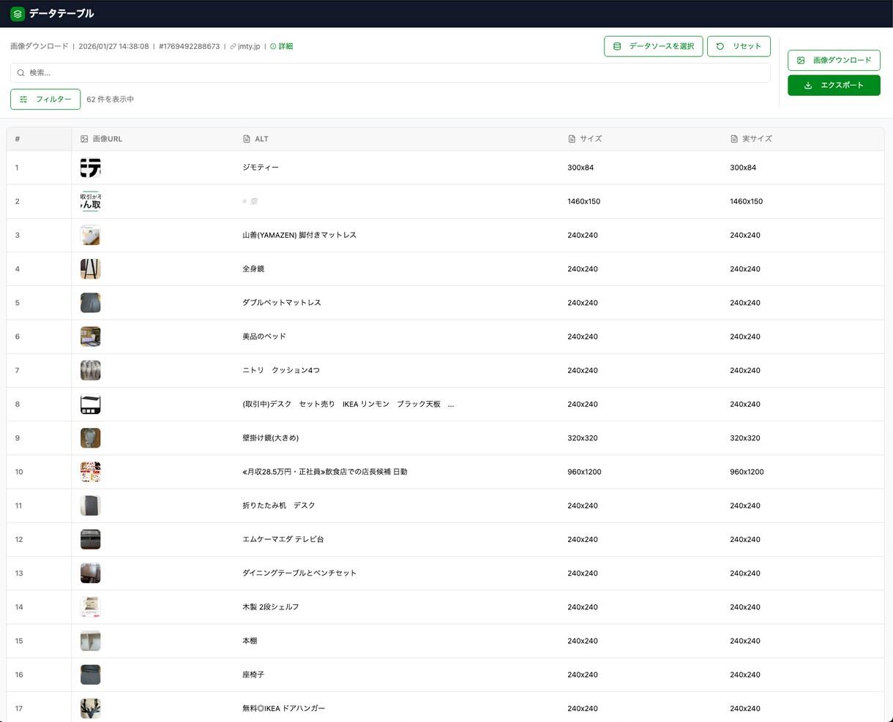
Task: Open the IKEA リンモン desk thumbnail
Action: 91,404
